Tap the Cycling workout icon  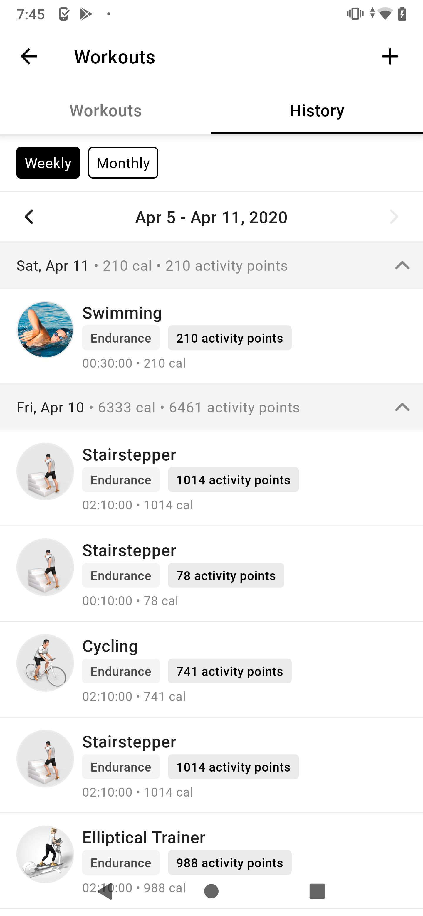[x=45, y=662]
